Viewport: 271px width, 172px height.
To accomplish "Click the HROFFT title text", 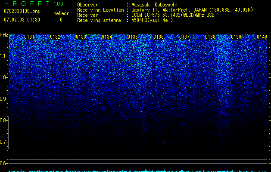I will [27, 3].
